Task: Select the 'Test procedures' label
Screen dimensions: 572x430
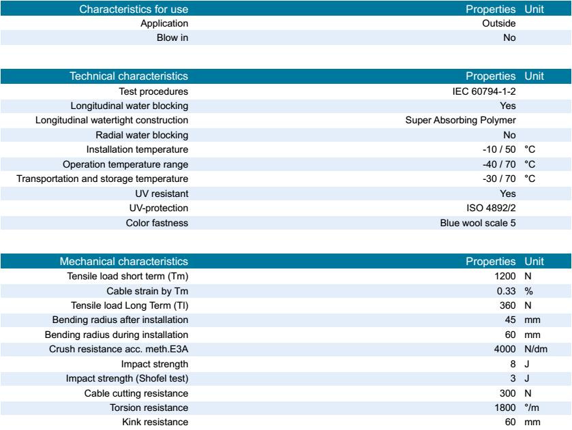Action: [x=153, y=91]
